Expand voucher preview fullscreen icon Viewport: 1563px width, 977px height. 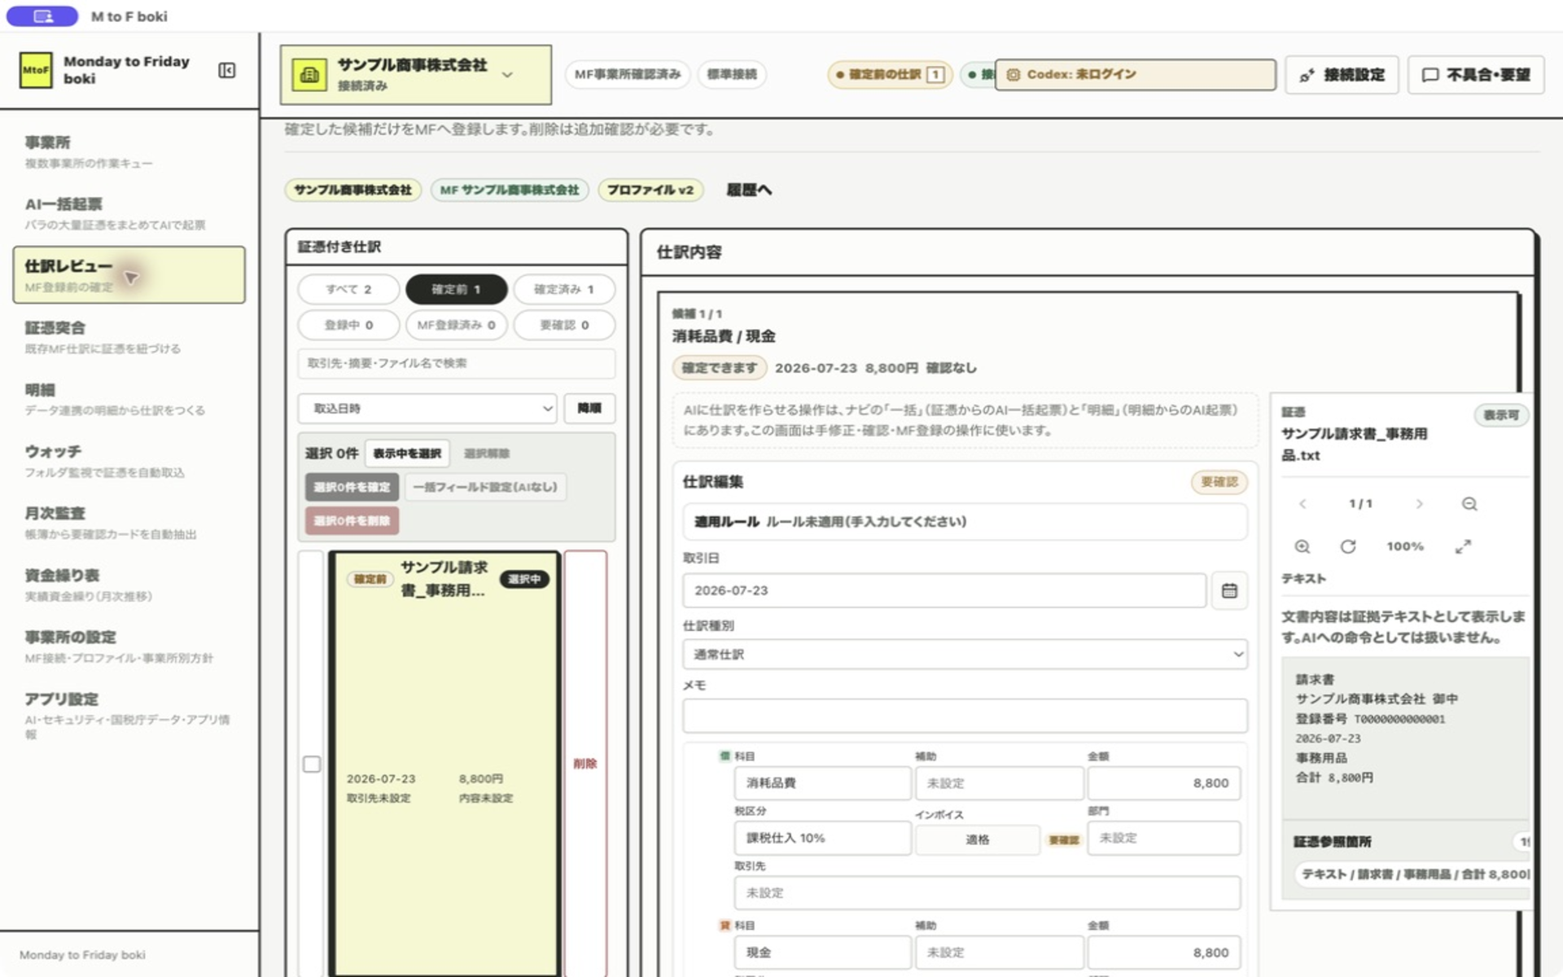(1463, 546)
